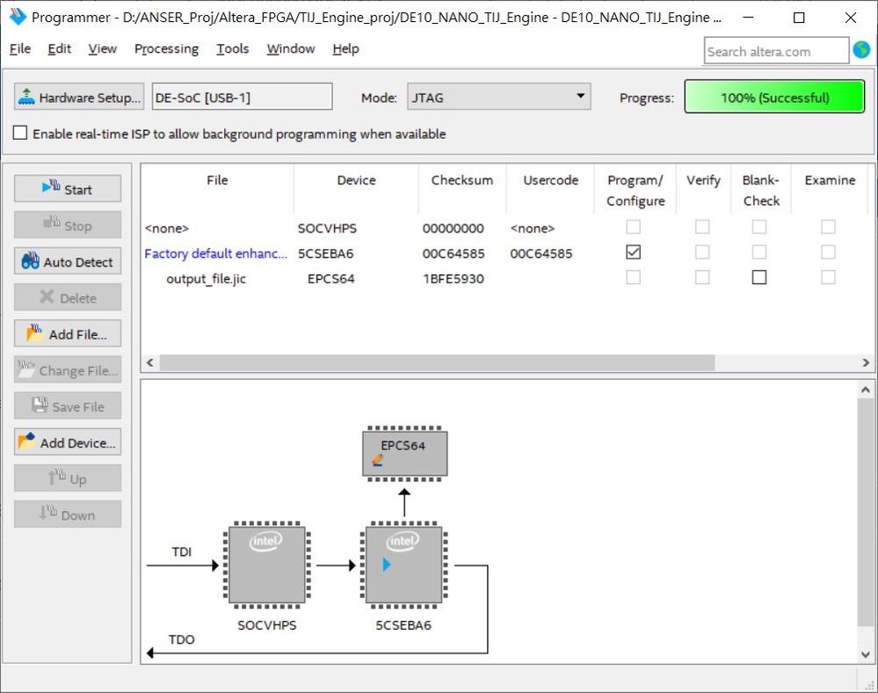Click the 1BFE5930 checksum value
878x693 pixels.
453,279
